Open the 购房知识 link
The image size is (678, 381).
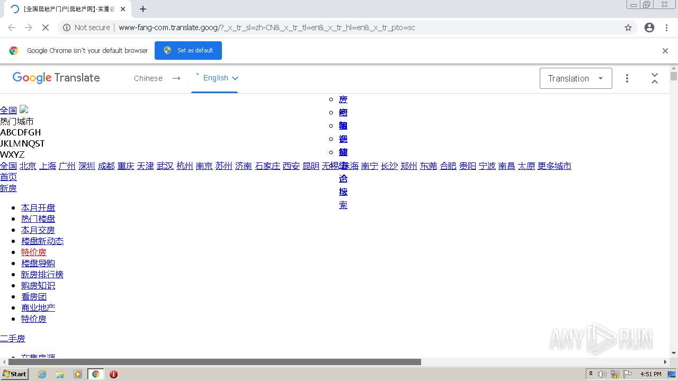coord(38,286)
